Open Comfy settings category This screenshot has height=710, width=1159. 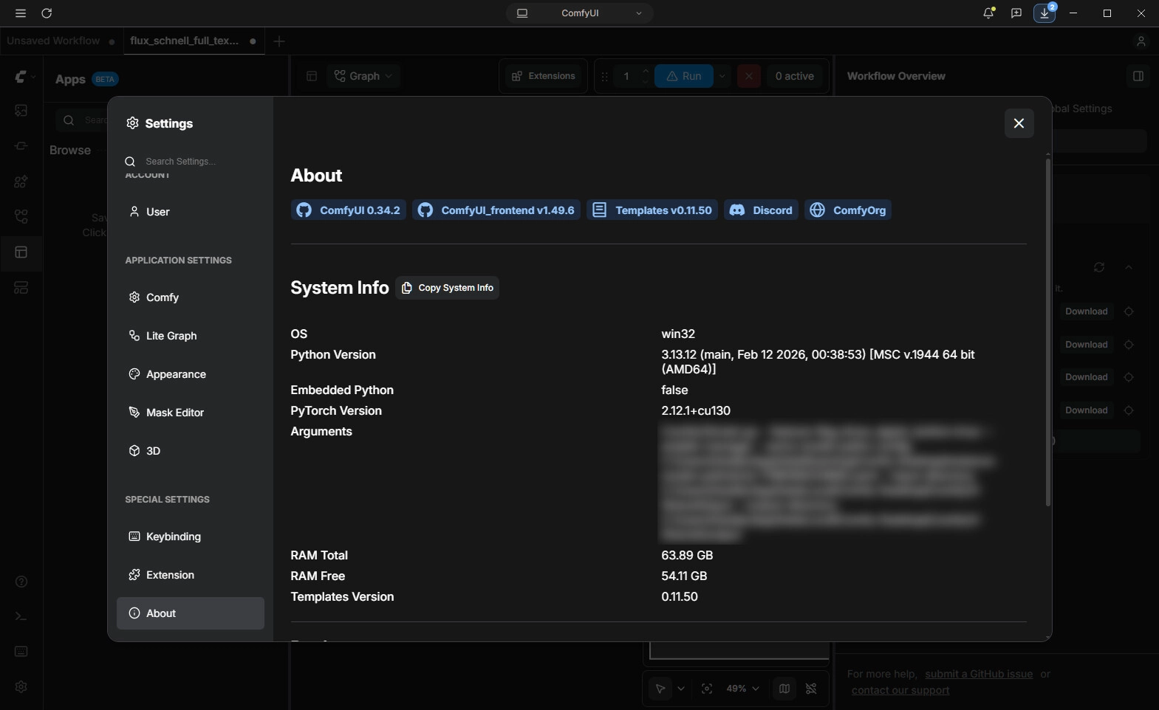pos(191,297)
